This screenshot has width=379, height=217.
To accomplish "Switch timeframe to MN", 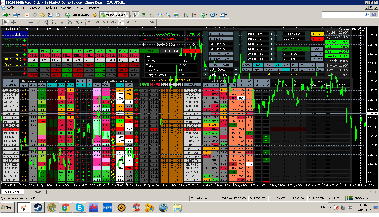I will [152, 22].
